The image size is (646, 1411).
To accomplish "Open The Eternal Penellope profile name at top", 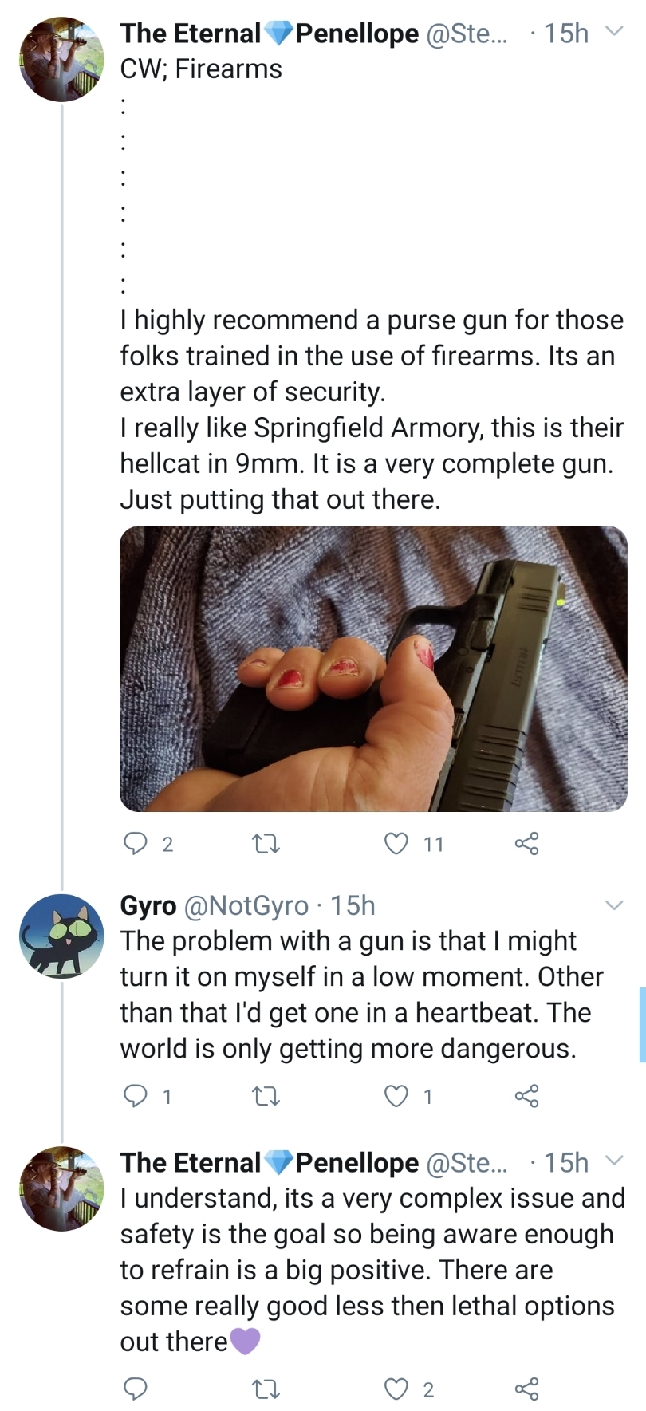I will click(269, 33).
